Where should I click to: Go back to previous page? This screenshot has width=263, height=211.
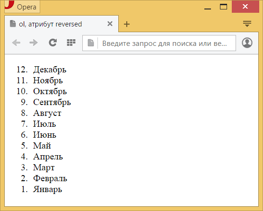coord(16,43)
